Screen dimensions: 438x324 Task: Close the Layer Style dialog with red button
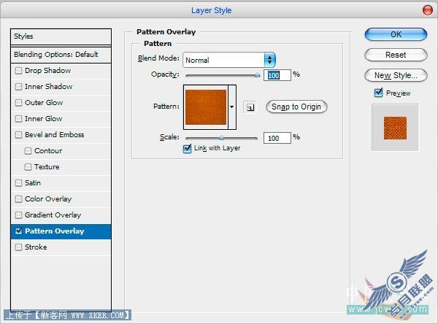pos(427,10)
